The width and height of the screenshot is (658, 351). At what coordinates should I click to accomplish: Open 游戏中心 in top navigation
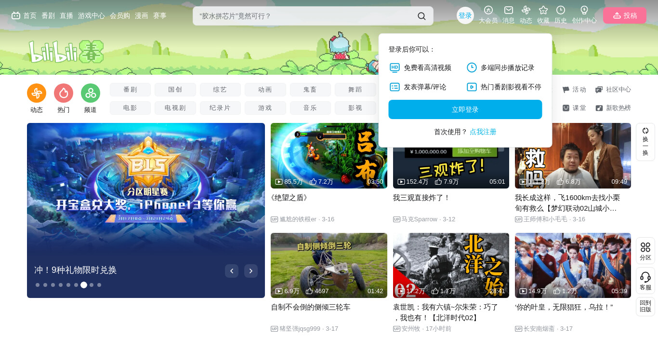92,15
